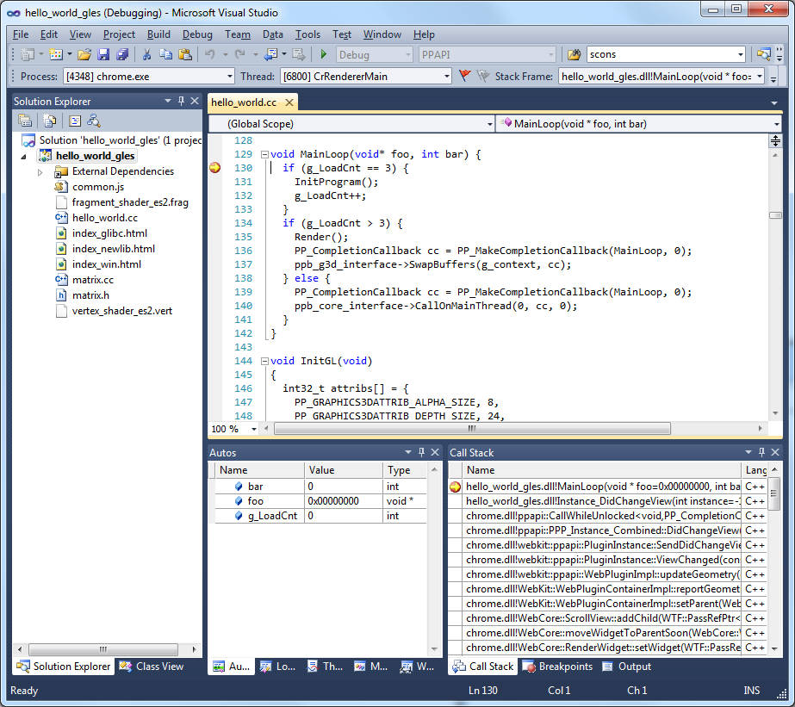Switch to the Class View tab
The height and width of the screenshot is (707, 795).
click(151, 666)
